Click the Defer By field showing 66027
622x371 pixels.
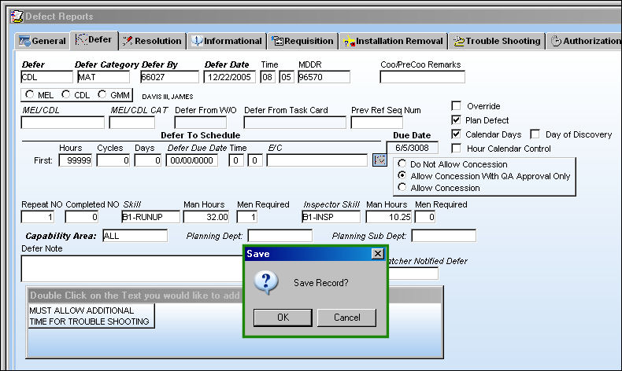169,77
